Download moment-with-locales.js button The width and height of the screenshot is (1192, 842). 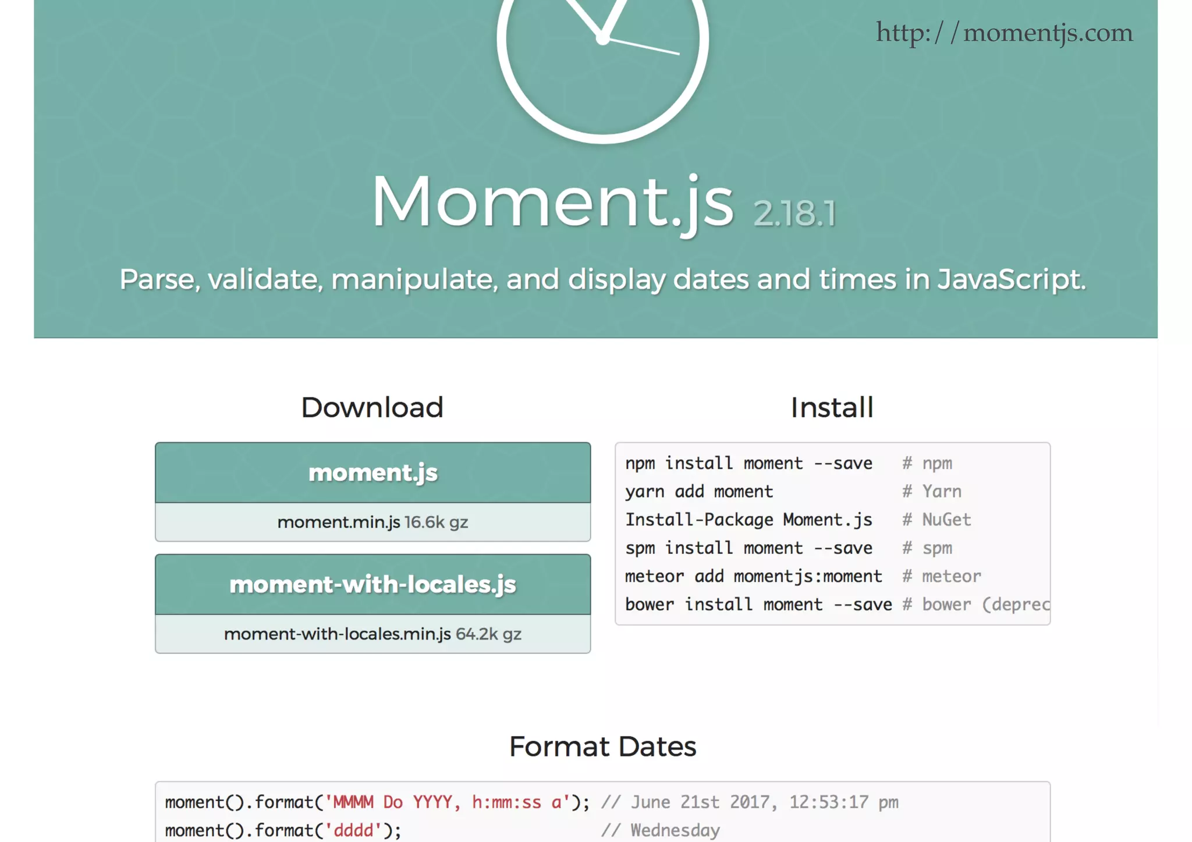(372, 584)
